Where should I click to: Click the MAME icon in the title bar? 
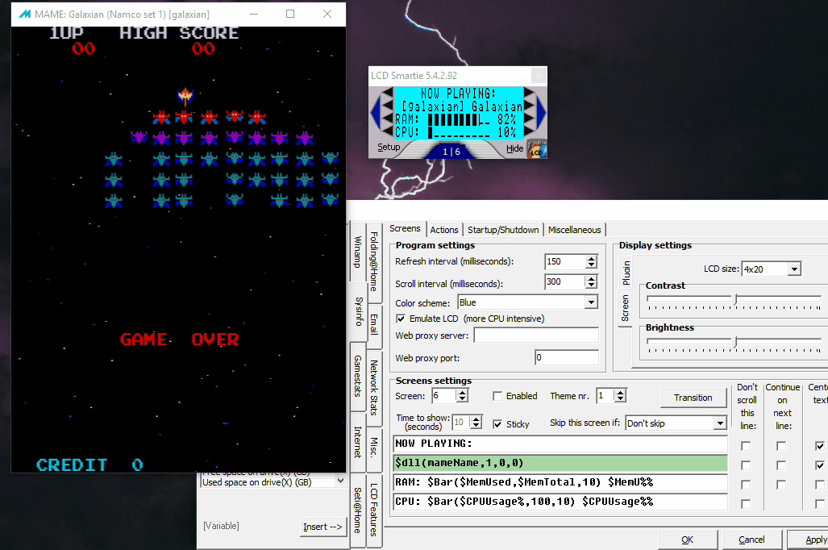coord(23,15)
